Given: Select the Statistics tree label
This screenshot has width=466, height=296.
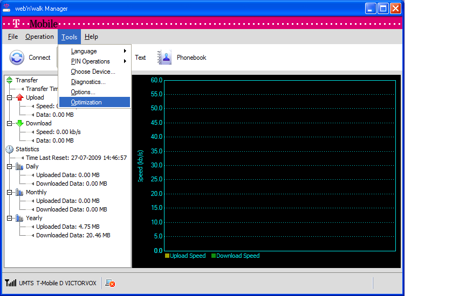Looking at the screenshot, I should point(28,149).
